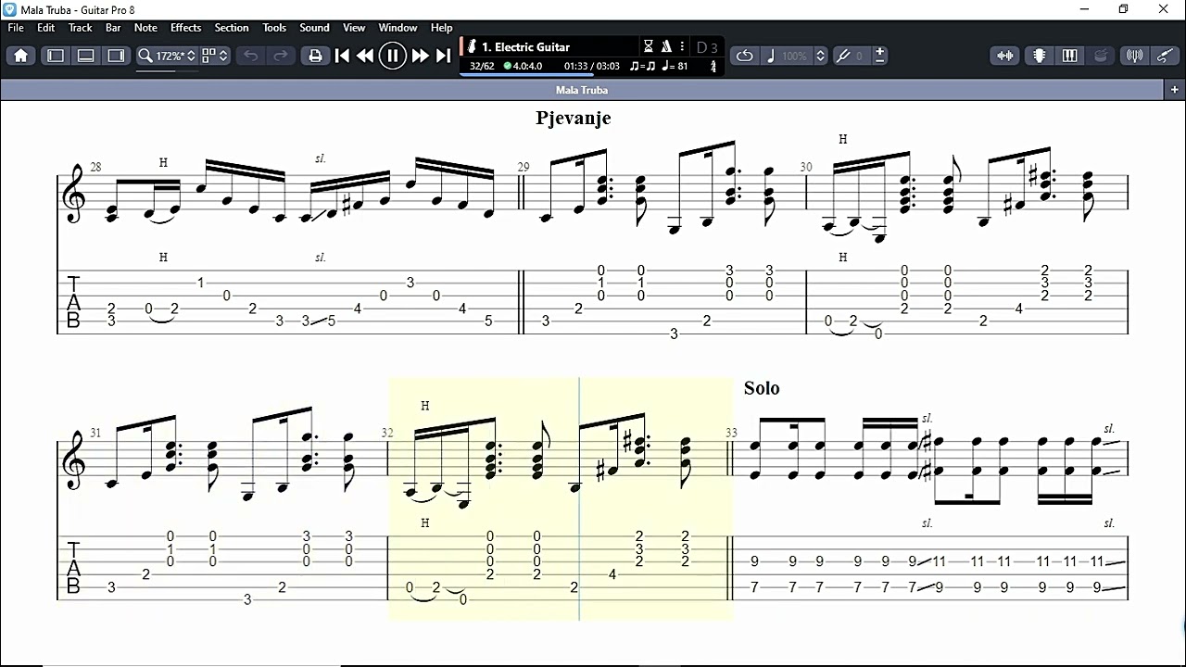The width and height of the screenshot is (1186, 667).
Task: Jump to the first bar
Action: 342,56
